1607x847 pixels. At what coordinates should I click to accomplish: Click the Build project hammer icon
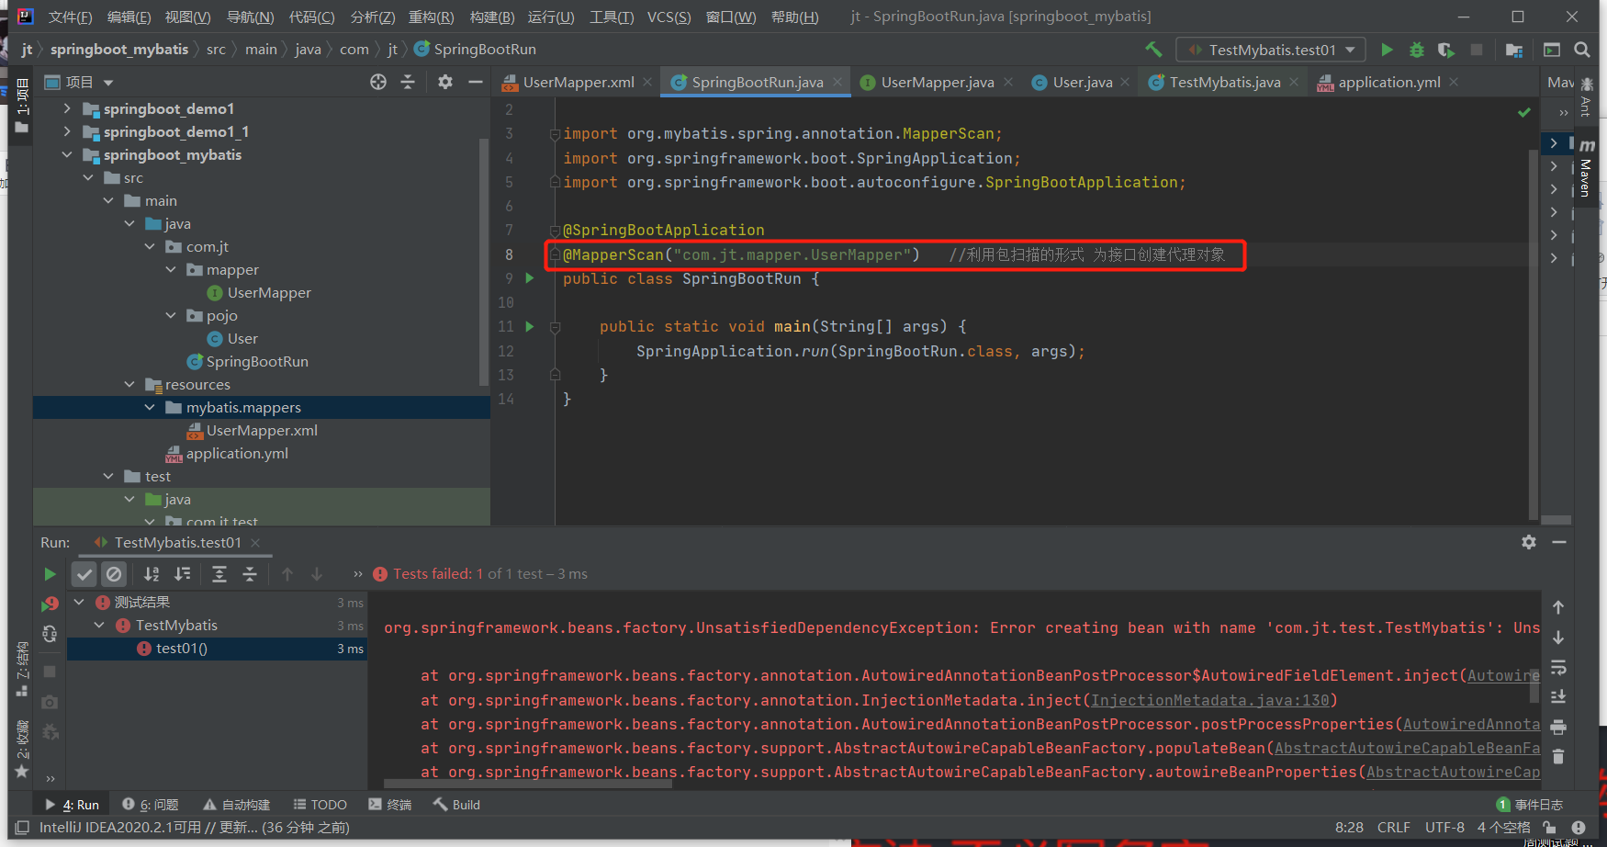tap(1153, 50)
